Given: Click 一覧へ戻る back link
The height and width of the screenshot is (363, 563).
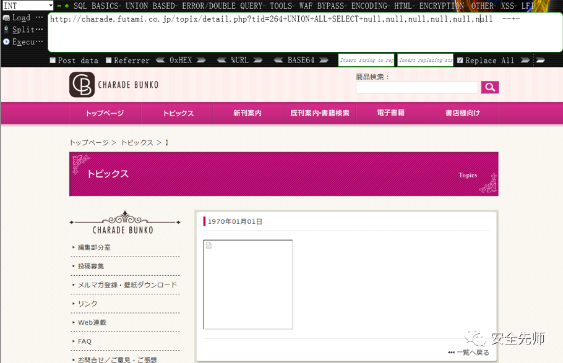Looking at the screenshot, I should pyautogui.click(x=473, y=352).
